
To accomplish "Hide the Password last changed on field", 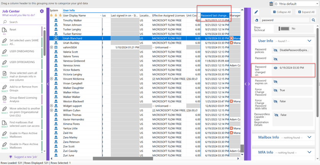I will (276, 68).
